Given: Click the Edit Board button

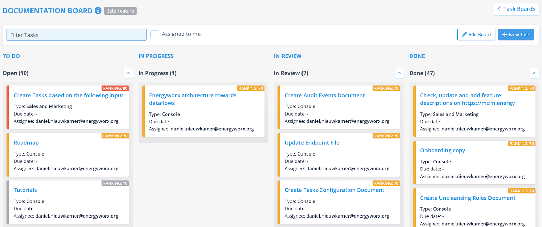Looking at the screenshot, I should tap(476, 35).
